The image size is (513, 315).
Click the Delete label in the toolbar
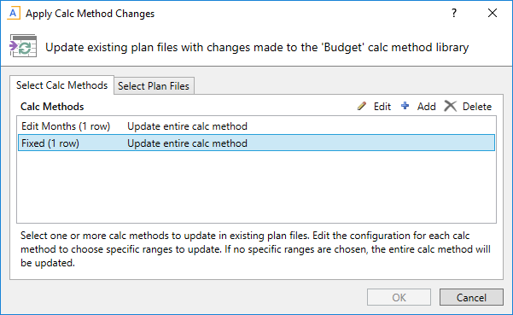(476, 107)
